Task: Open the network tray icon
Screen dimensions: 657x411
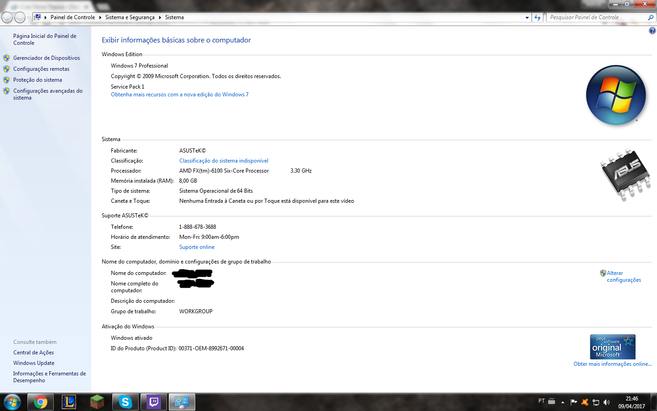Action: click(596, 402)
